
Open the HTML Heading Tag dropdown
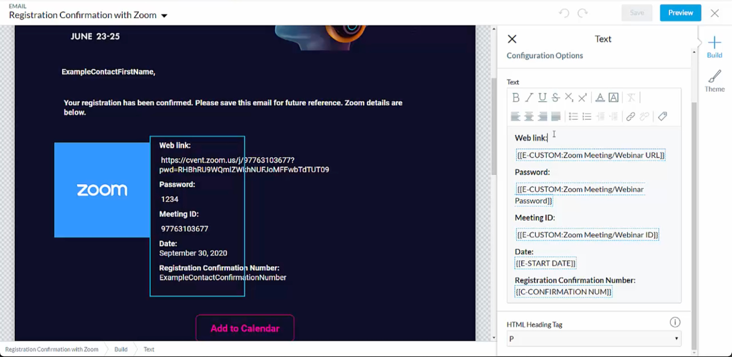click(x=594, y=338)
